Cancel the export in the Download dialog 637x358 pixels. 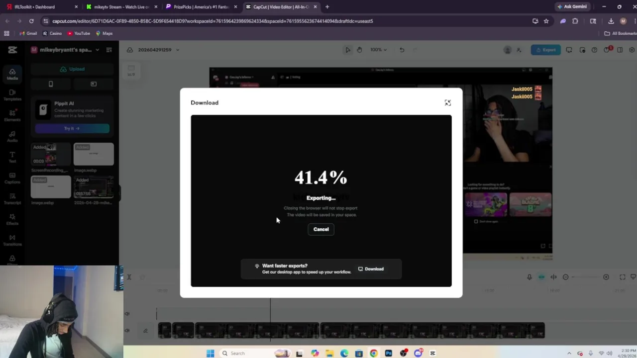[321, 229]
